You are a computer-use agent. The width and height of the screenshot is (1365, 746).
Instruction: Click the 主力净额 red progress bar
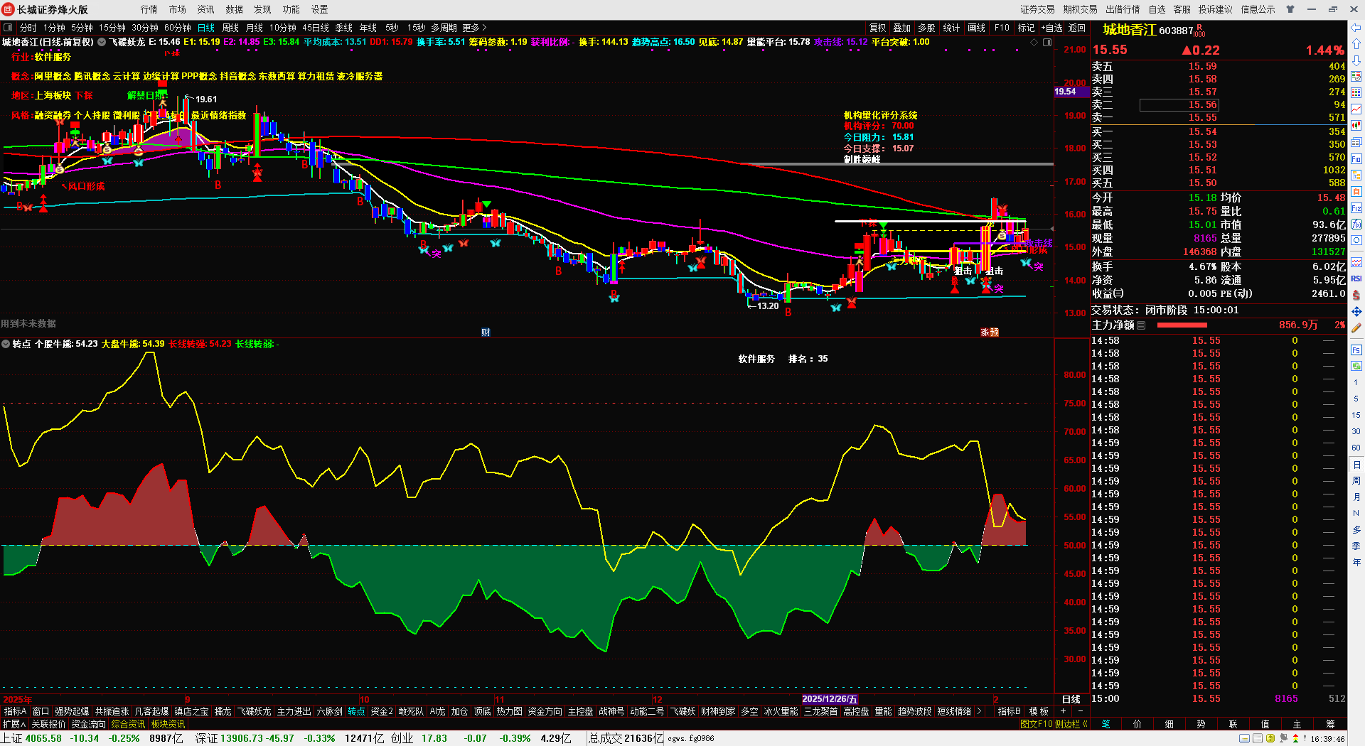(x=1182, y=325)
